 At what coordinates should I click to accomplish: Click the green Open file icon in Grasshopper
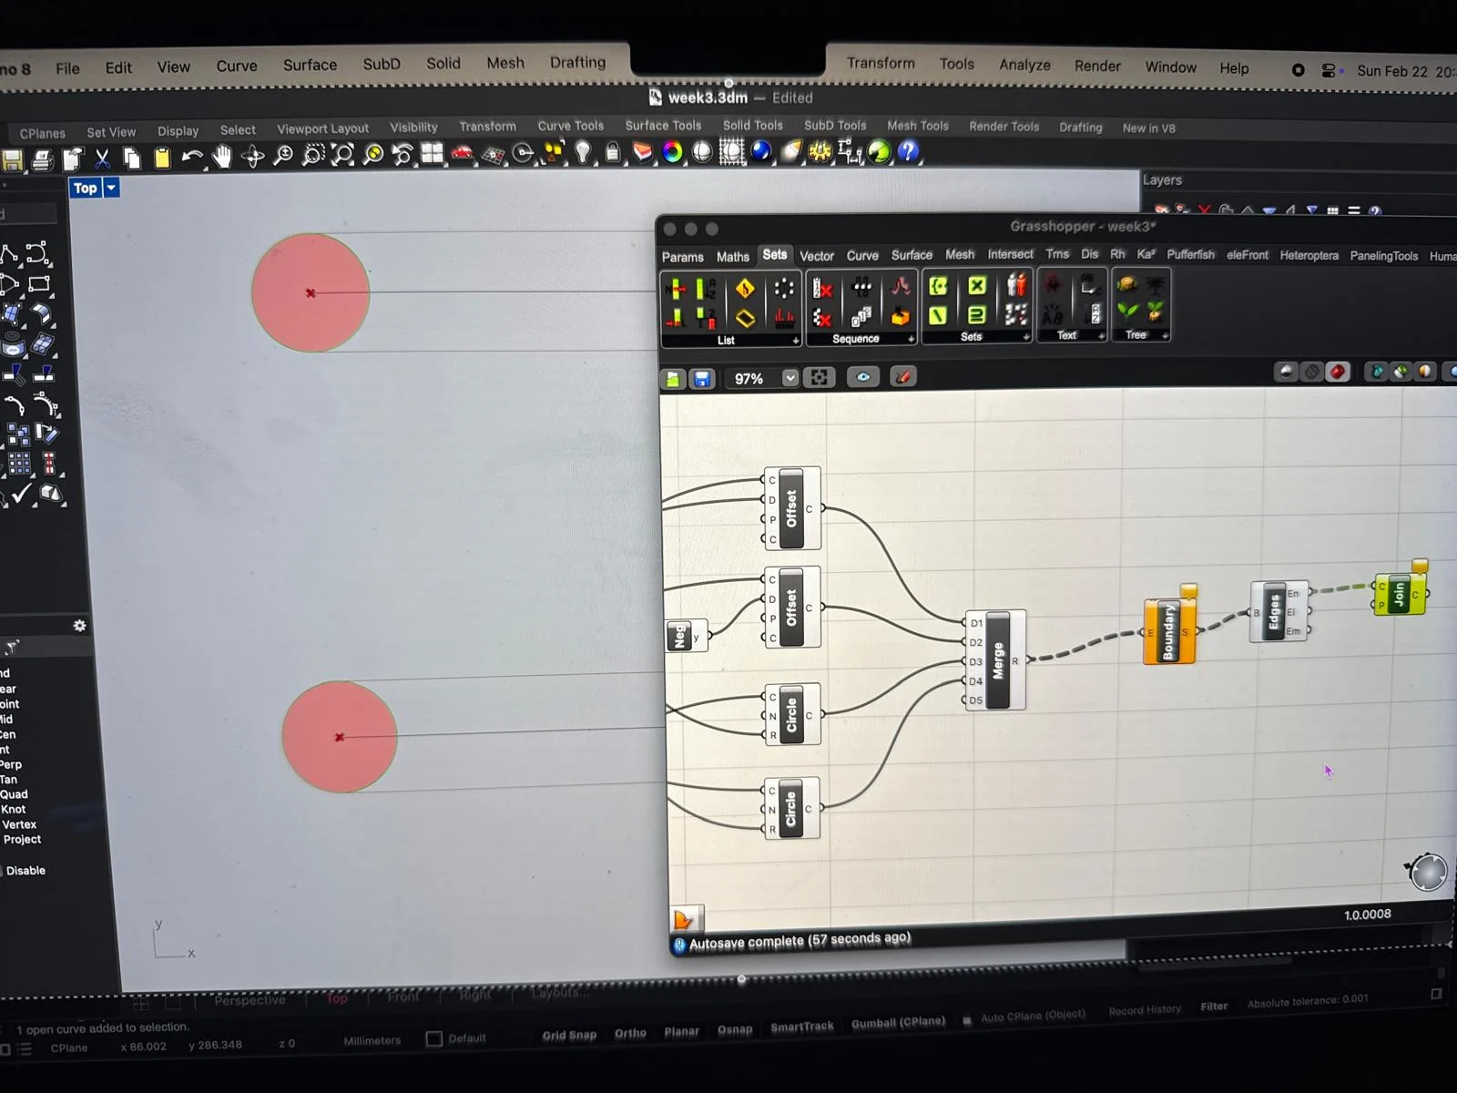coord(673,379)
